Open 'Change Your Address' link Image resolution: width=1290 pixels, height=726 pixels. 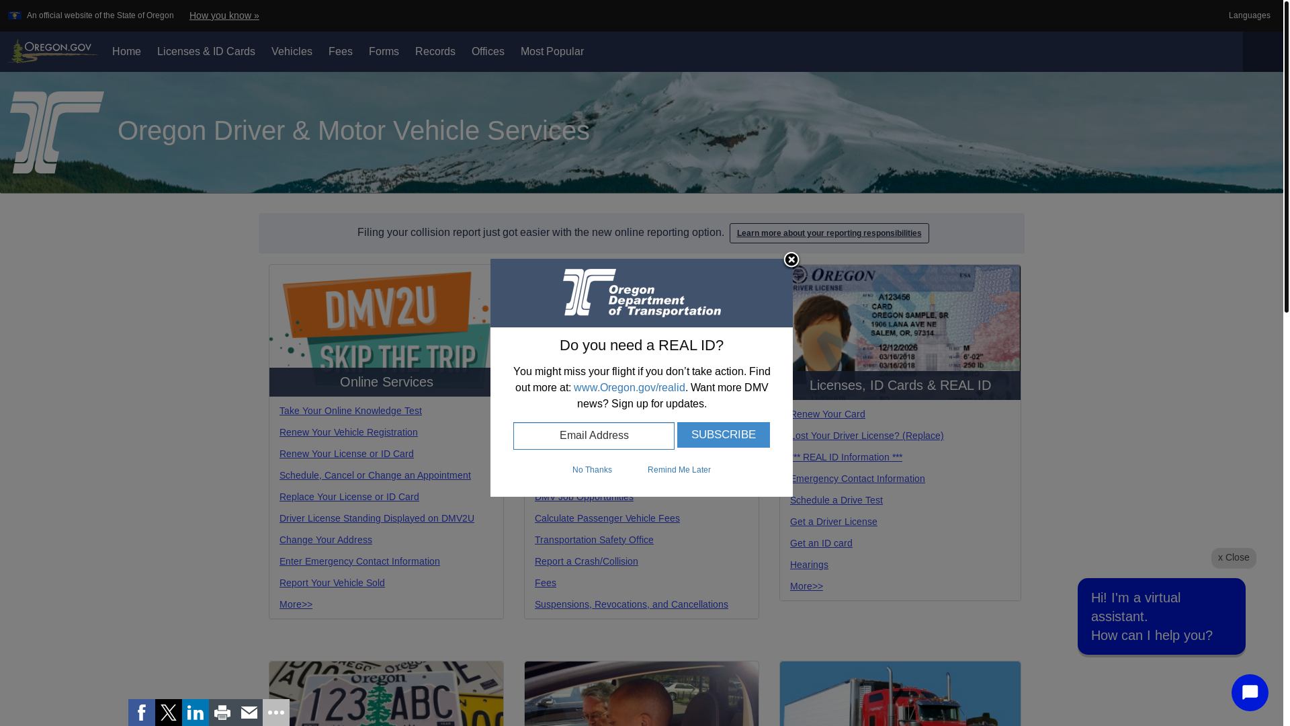click(326, 540)
